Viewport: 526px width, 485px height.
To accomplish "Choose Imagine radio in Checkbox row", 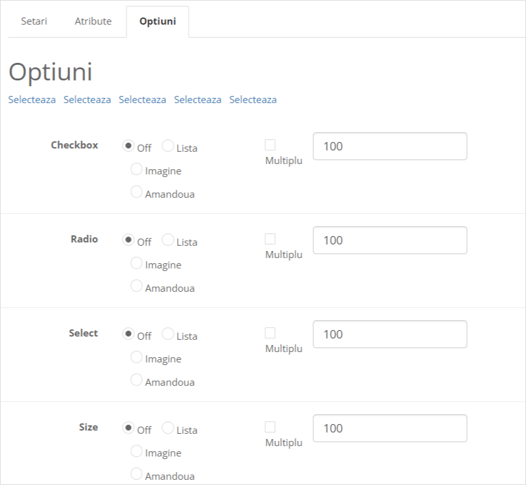I will pos(136,169).
